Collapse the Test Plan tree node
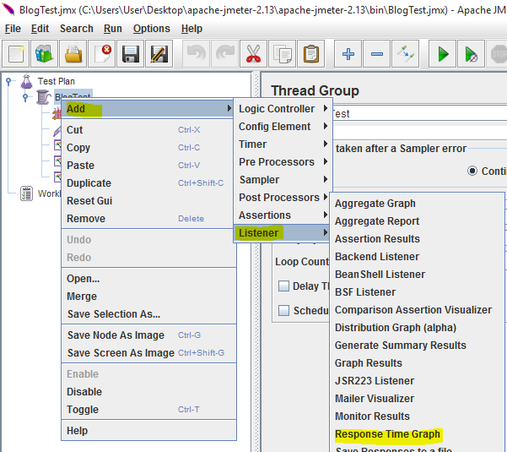The height and width of the screenshot is (452, 507). (x=9, y=81)
